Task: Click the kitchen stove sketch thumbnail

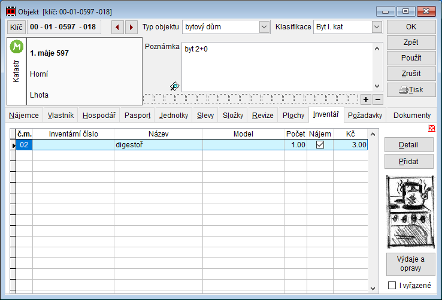Action: 411,212
